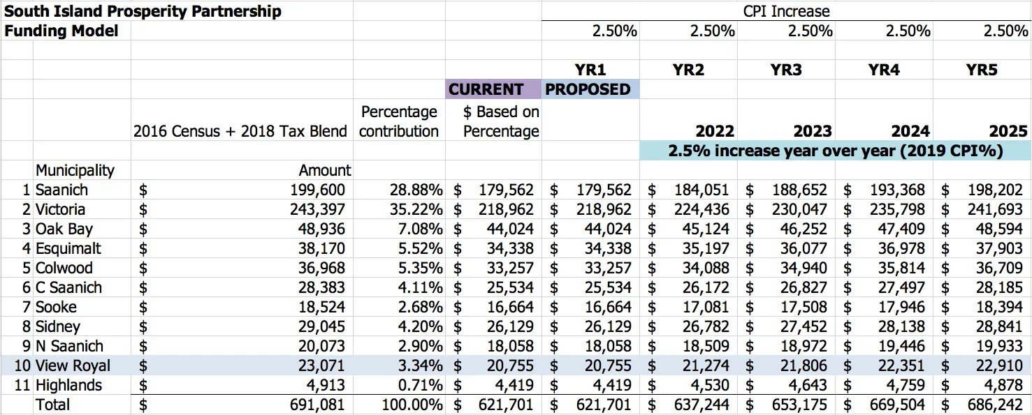Screen dimensions: 1032x415
Task: Select the Percentage contribution header cell
Action: click(399, 121)
